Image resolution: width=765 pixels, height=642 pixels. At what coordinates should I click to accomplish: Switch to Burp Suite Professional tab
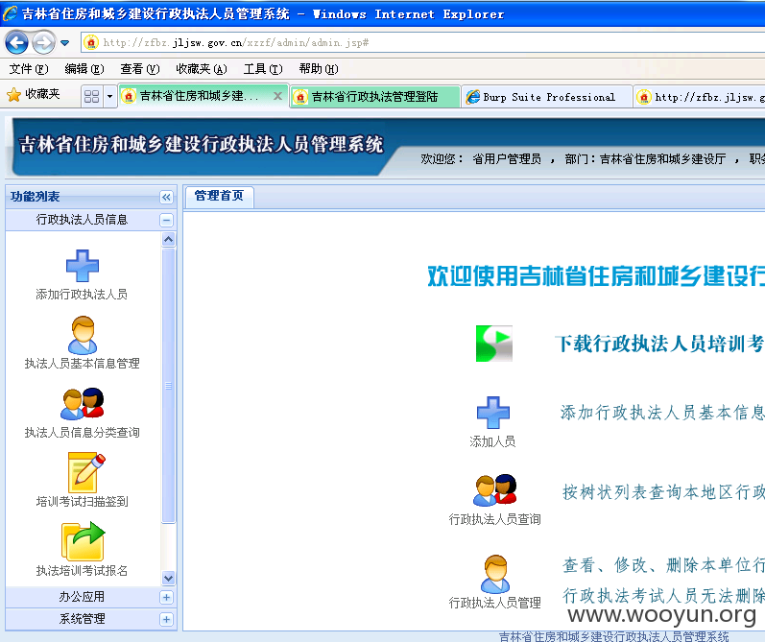[x=547, y=97]
